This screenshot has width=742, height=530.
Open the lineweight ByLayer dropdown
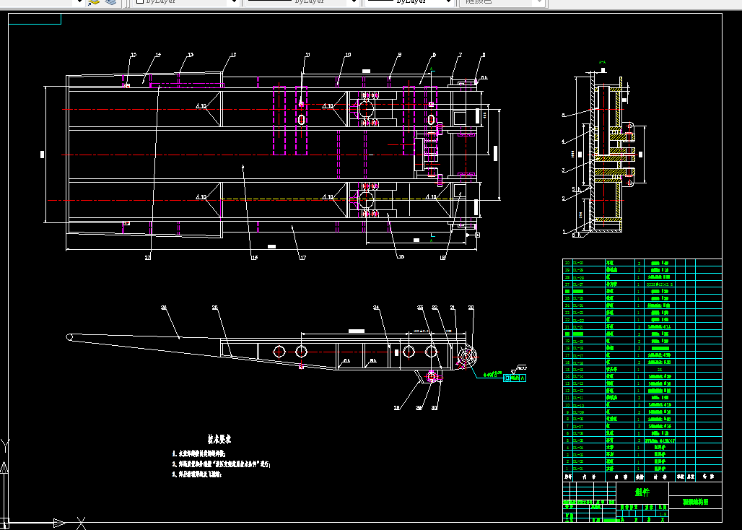pos(410,2)
